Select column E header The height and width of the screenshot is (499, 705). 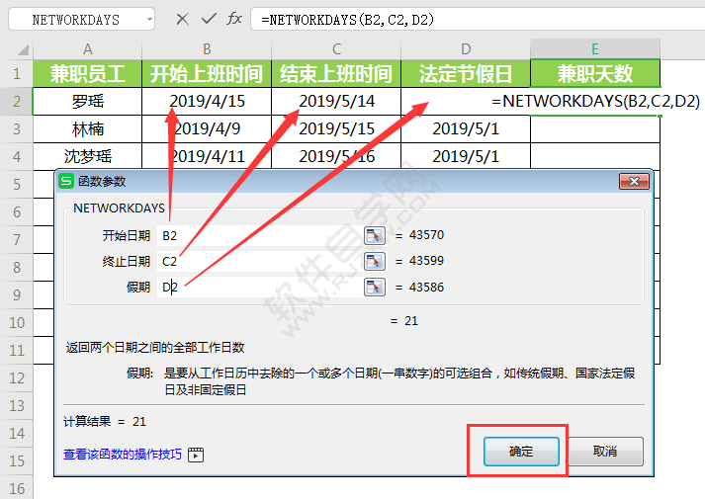tap(595, 49)
